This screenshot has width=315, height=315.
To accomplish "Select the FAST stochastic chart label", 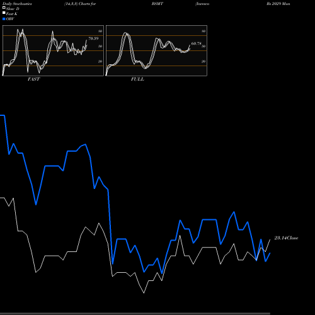I will [33, 79].
